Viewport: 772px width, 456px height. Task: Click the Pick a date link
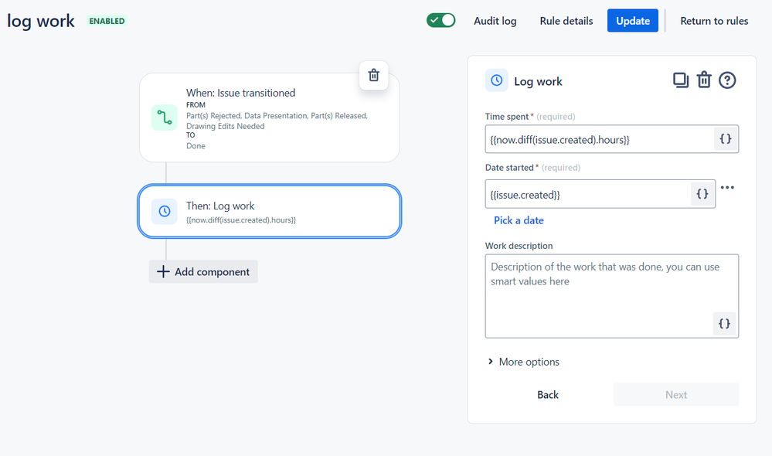click(x=519, y=220)
